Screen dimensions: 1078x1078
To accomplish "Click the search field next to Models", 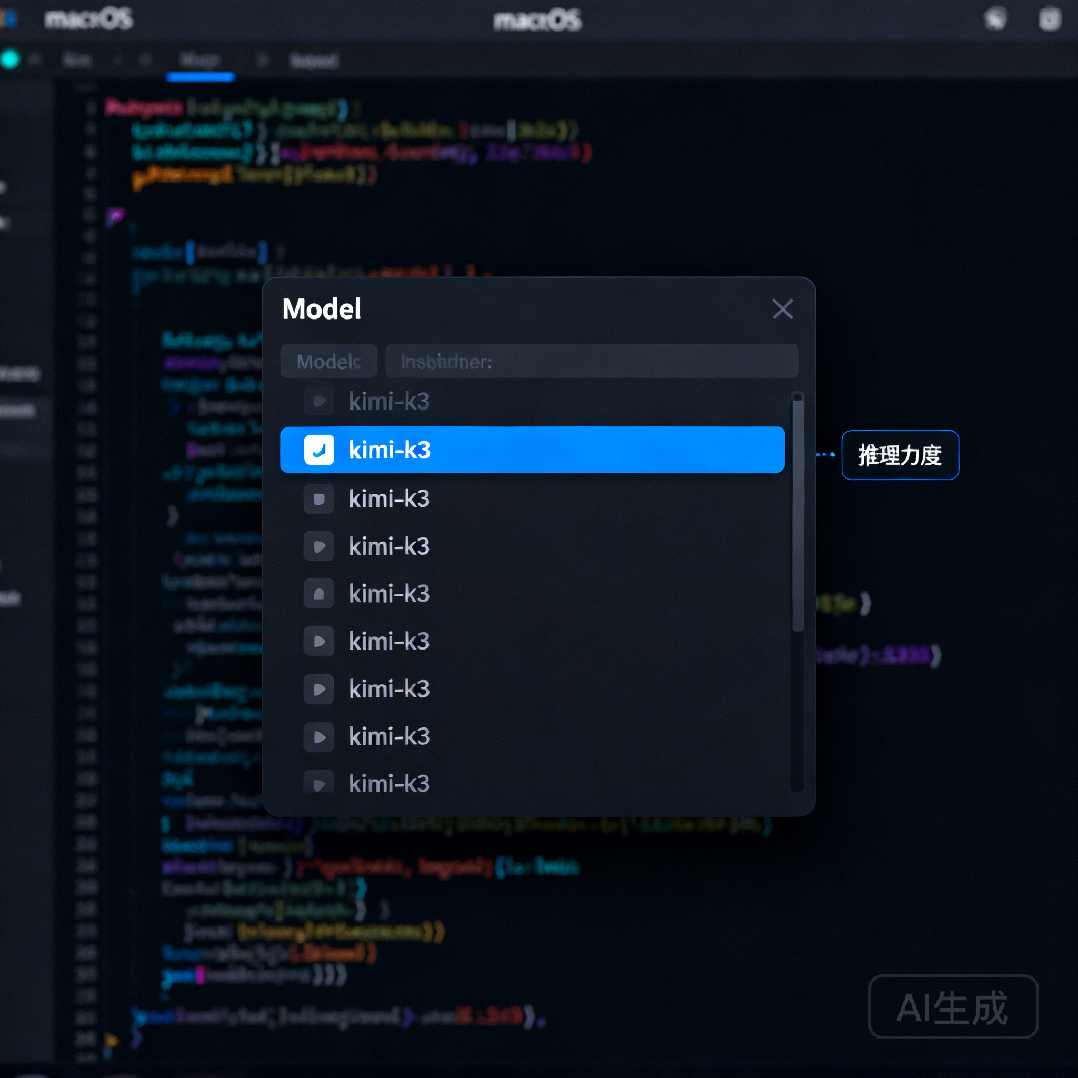I will pos(592,362).
